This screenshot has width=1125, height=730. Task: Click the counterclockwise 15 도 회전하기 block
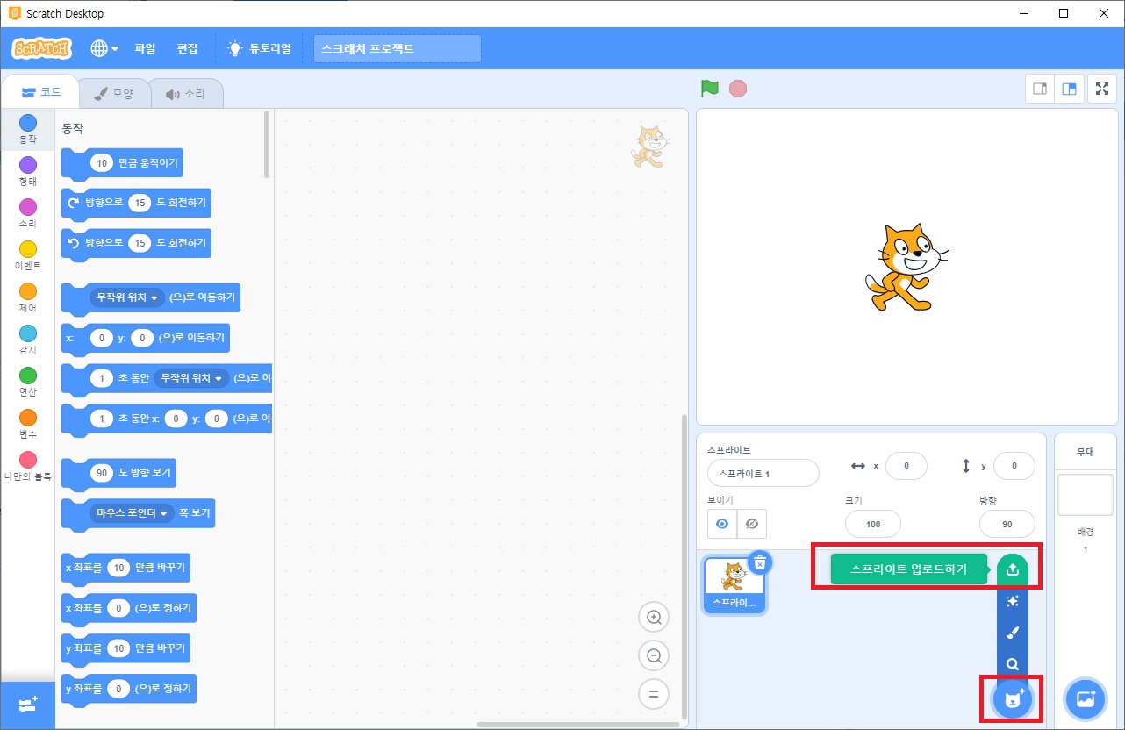click(x=136, y=244)
